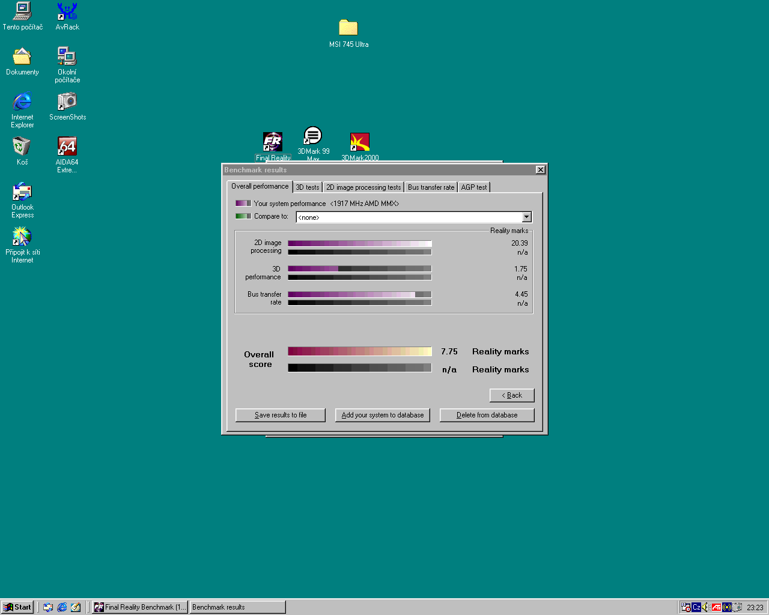Expand the Compare to dropdown arrow
769x615 pixels.
(x=526, y=217)
